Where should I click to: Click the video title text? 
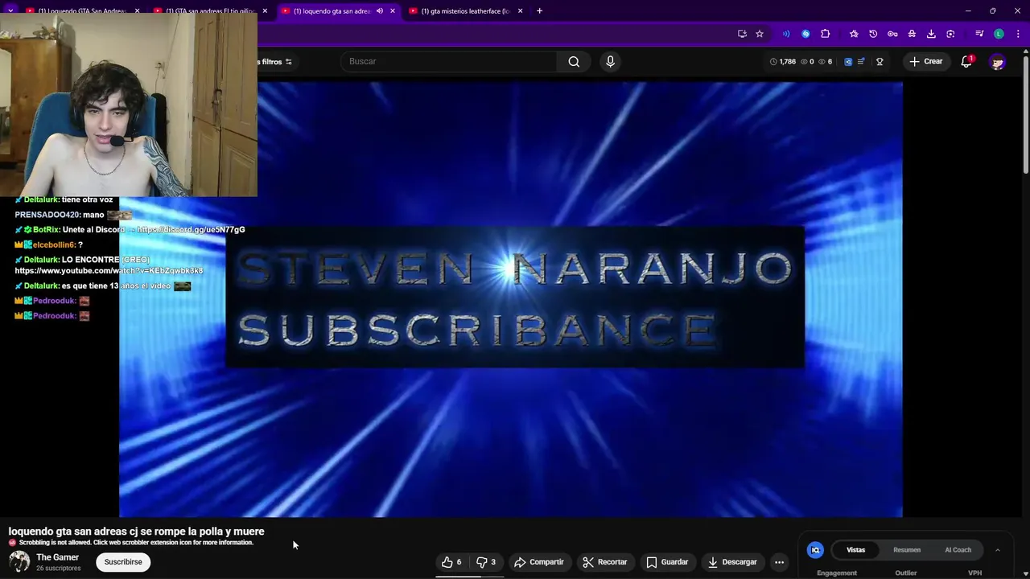136,532
